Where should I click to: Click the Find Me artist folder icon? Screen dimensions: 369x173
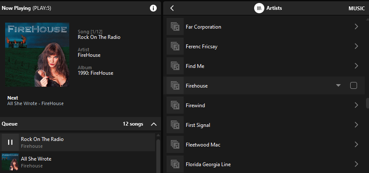pos(175,66)
